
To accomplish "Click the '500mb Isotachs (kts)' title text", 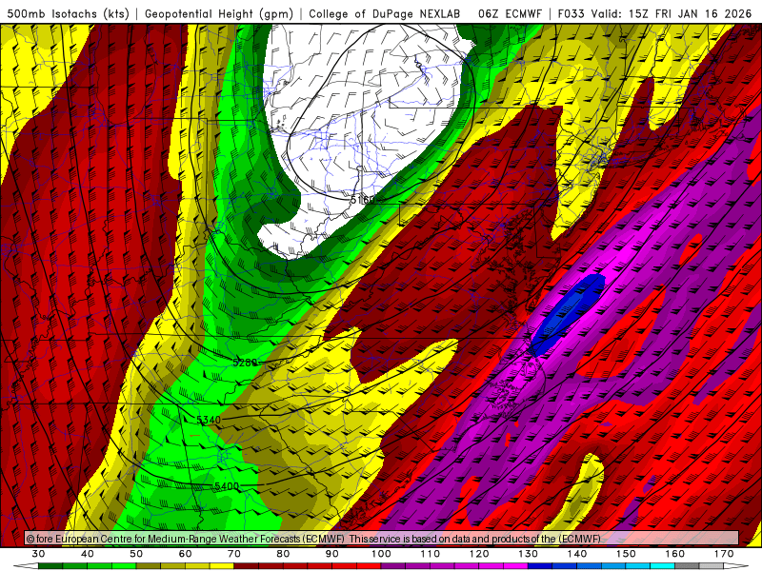I will [x=69, y=14].
